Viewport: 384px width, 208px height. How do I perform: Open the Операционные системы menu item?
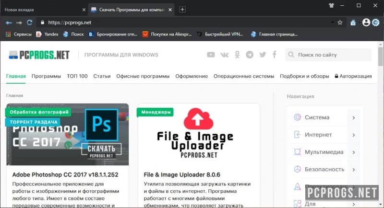tap(244, 76)
